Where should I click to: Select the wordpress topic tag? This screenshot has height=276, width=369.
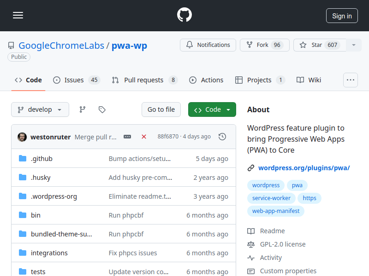pos(266,185)
